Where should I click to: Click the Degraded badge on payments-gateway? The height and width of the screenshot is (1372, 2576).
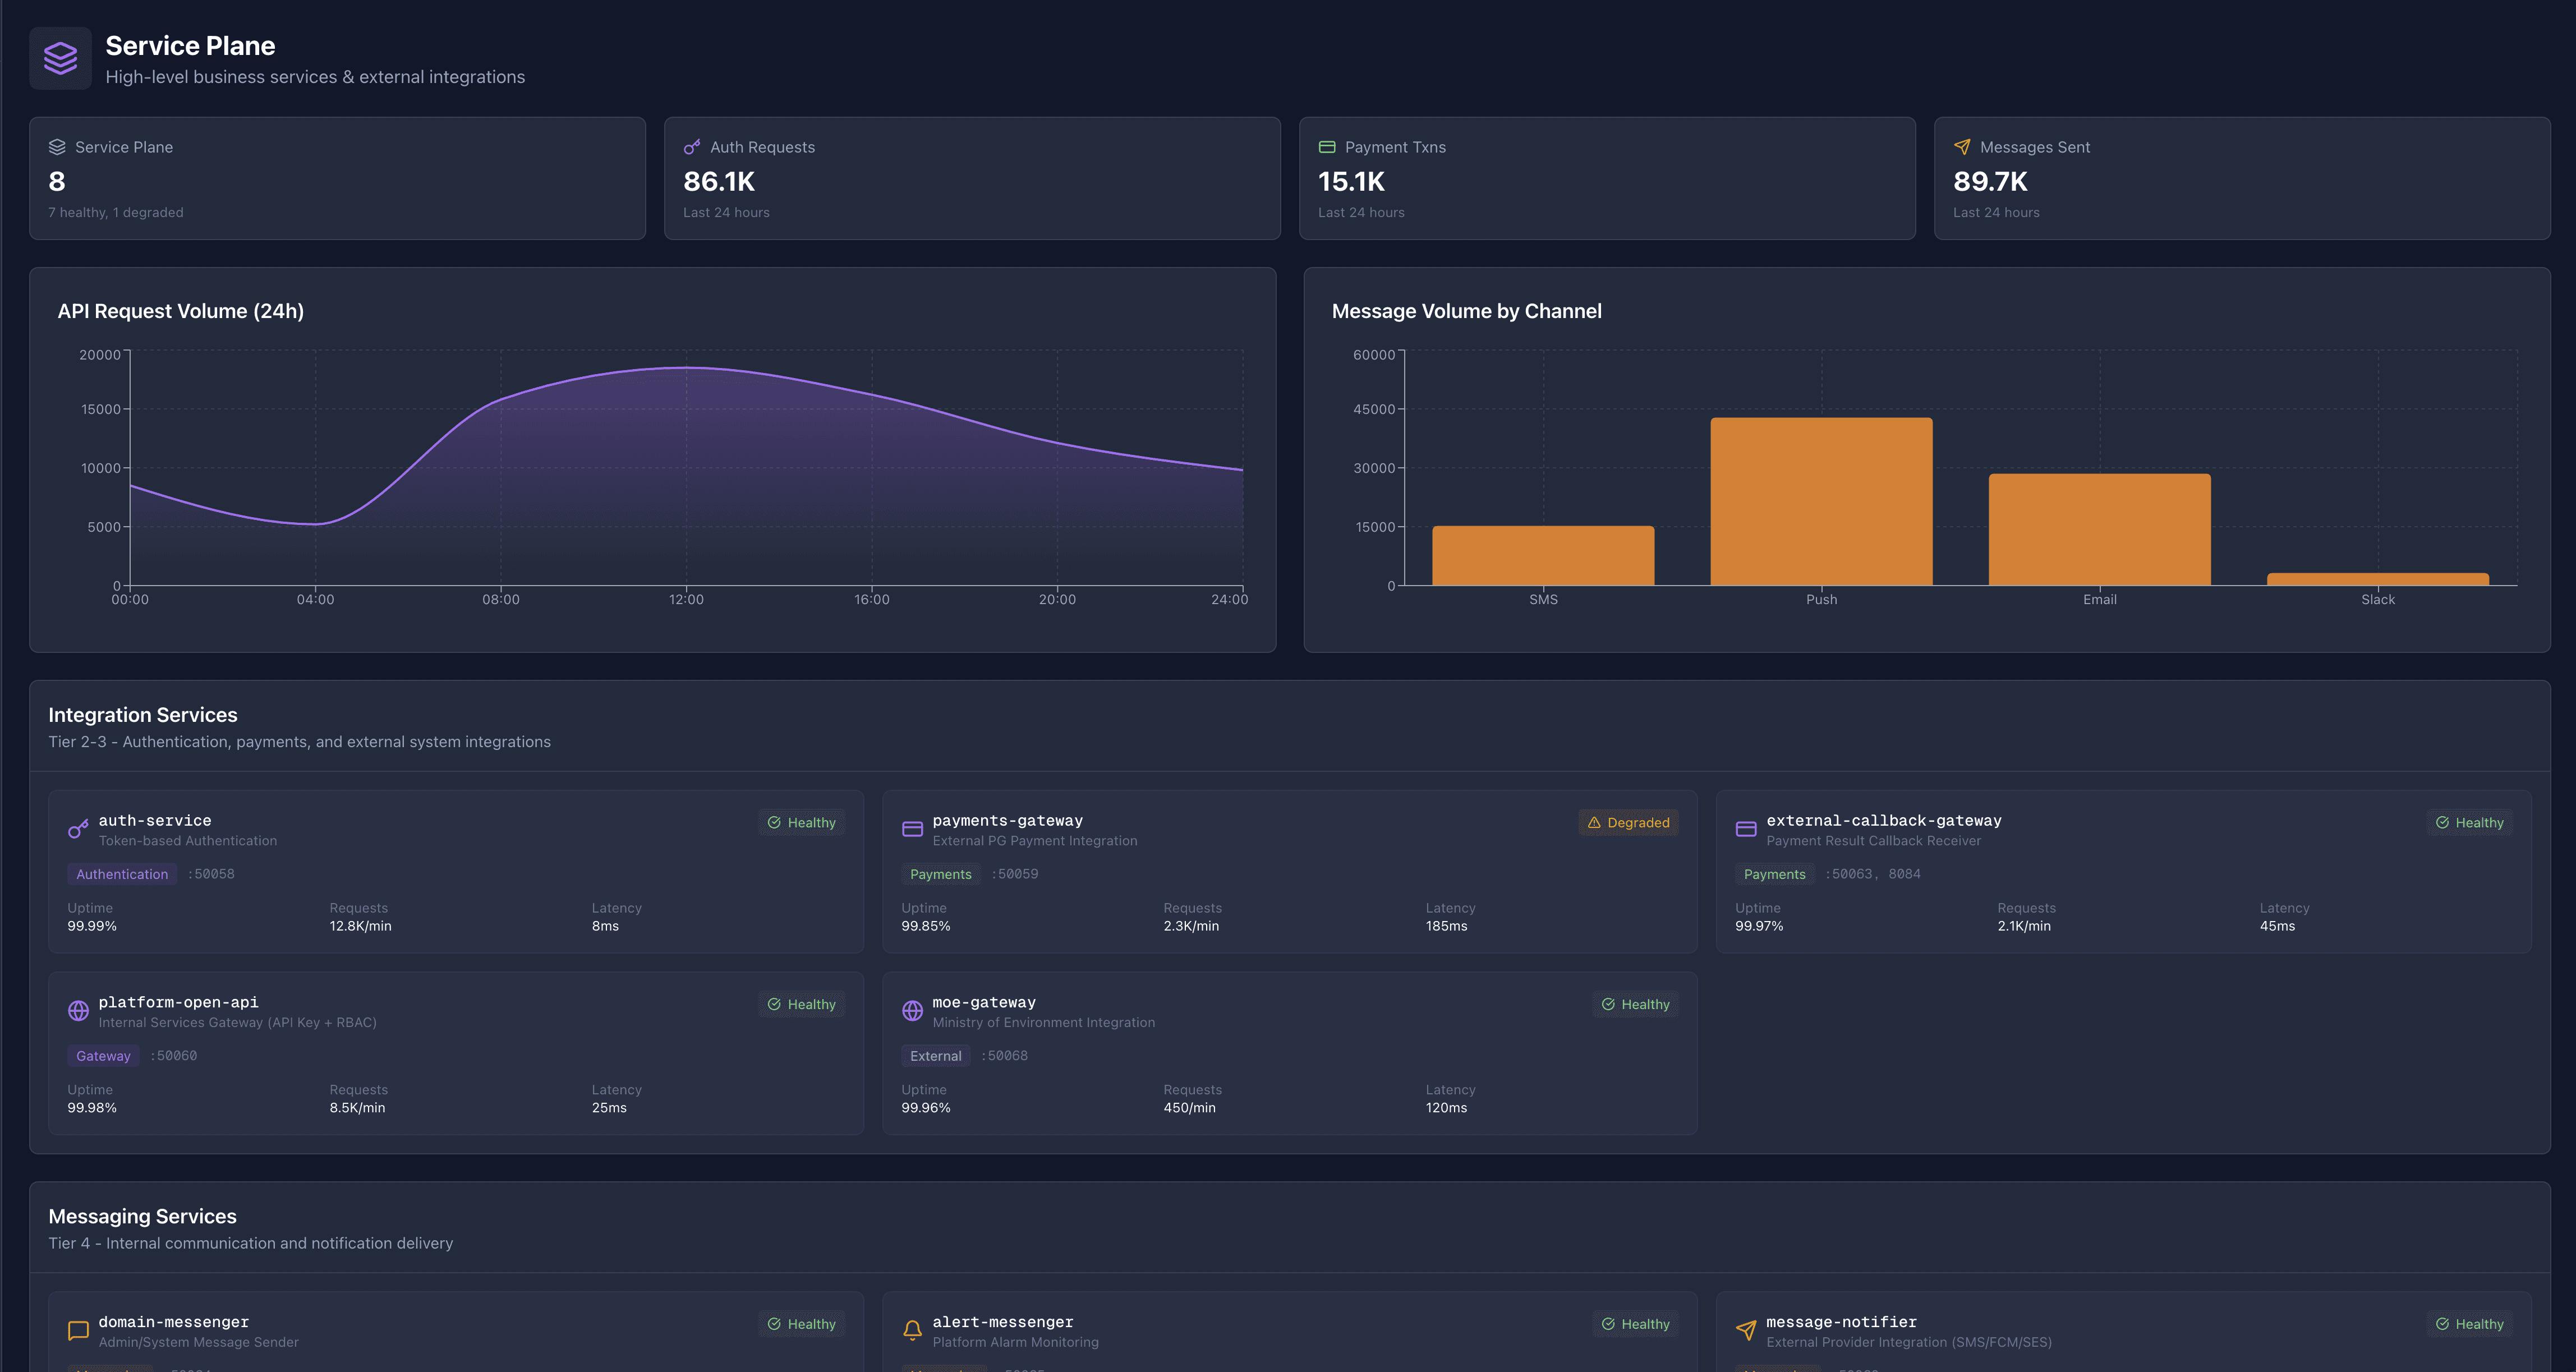coord(1628,823)
